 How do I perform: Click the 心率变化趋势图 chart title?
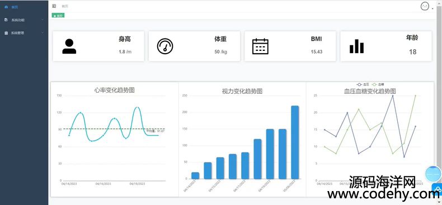coord(115,90)
